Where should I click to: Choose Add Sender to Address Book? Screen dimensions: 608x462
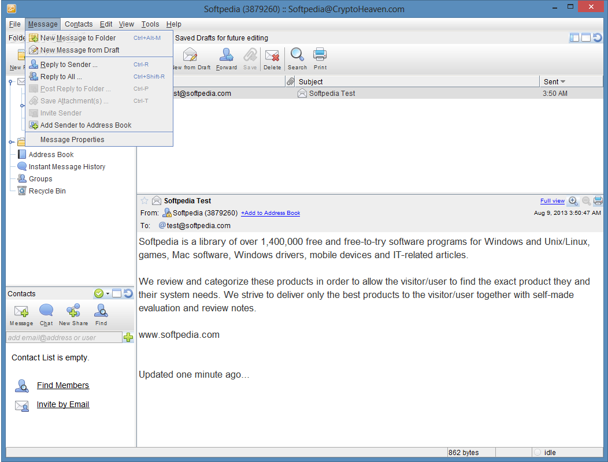tap(99, 125)
